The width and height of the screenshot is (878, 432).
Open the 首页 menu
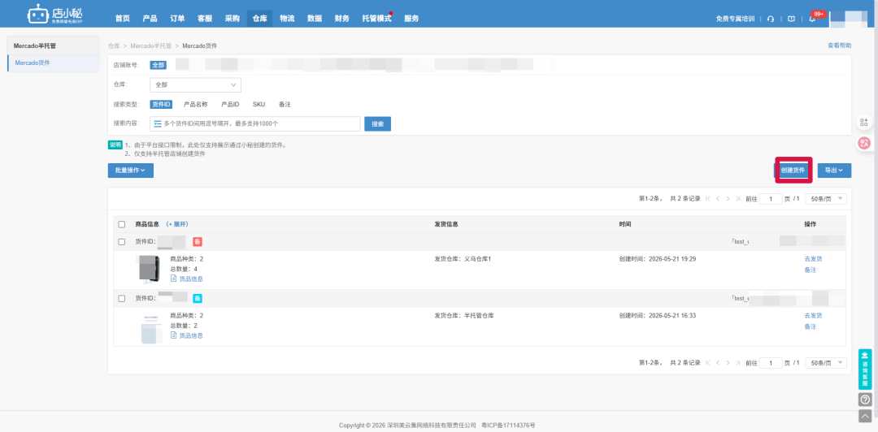coord(123,19)
